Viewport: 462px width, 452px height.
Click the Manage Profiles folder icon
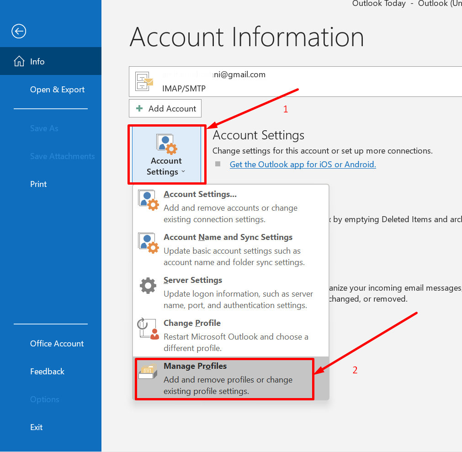point(148,372)
